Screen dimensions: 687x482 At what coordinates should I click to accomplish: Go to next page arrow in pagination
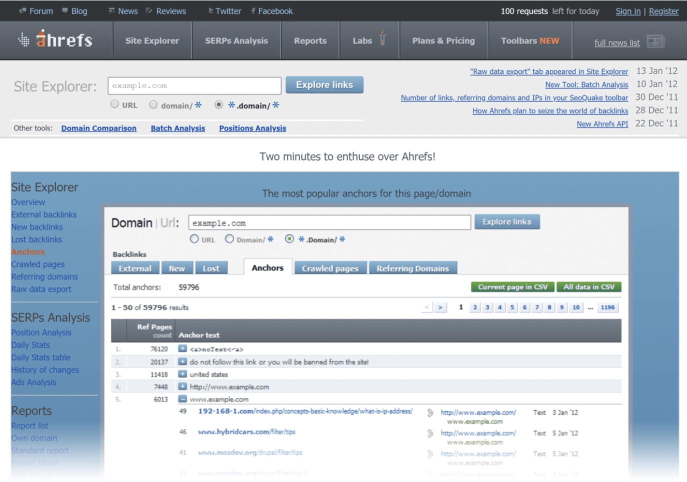pos(440,307)
